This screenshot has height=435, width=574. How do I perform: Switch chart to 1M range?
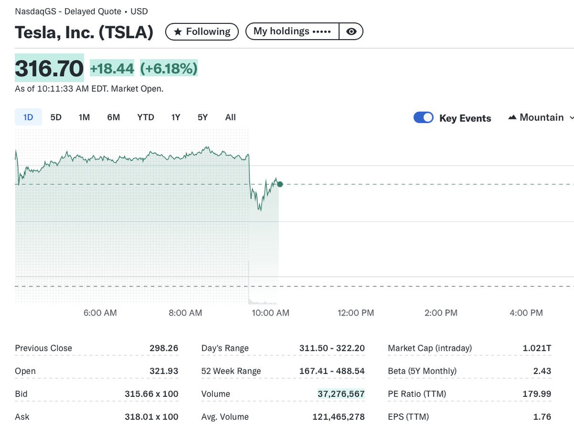(x=84, y=117)
